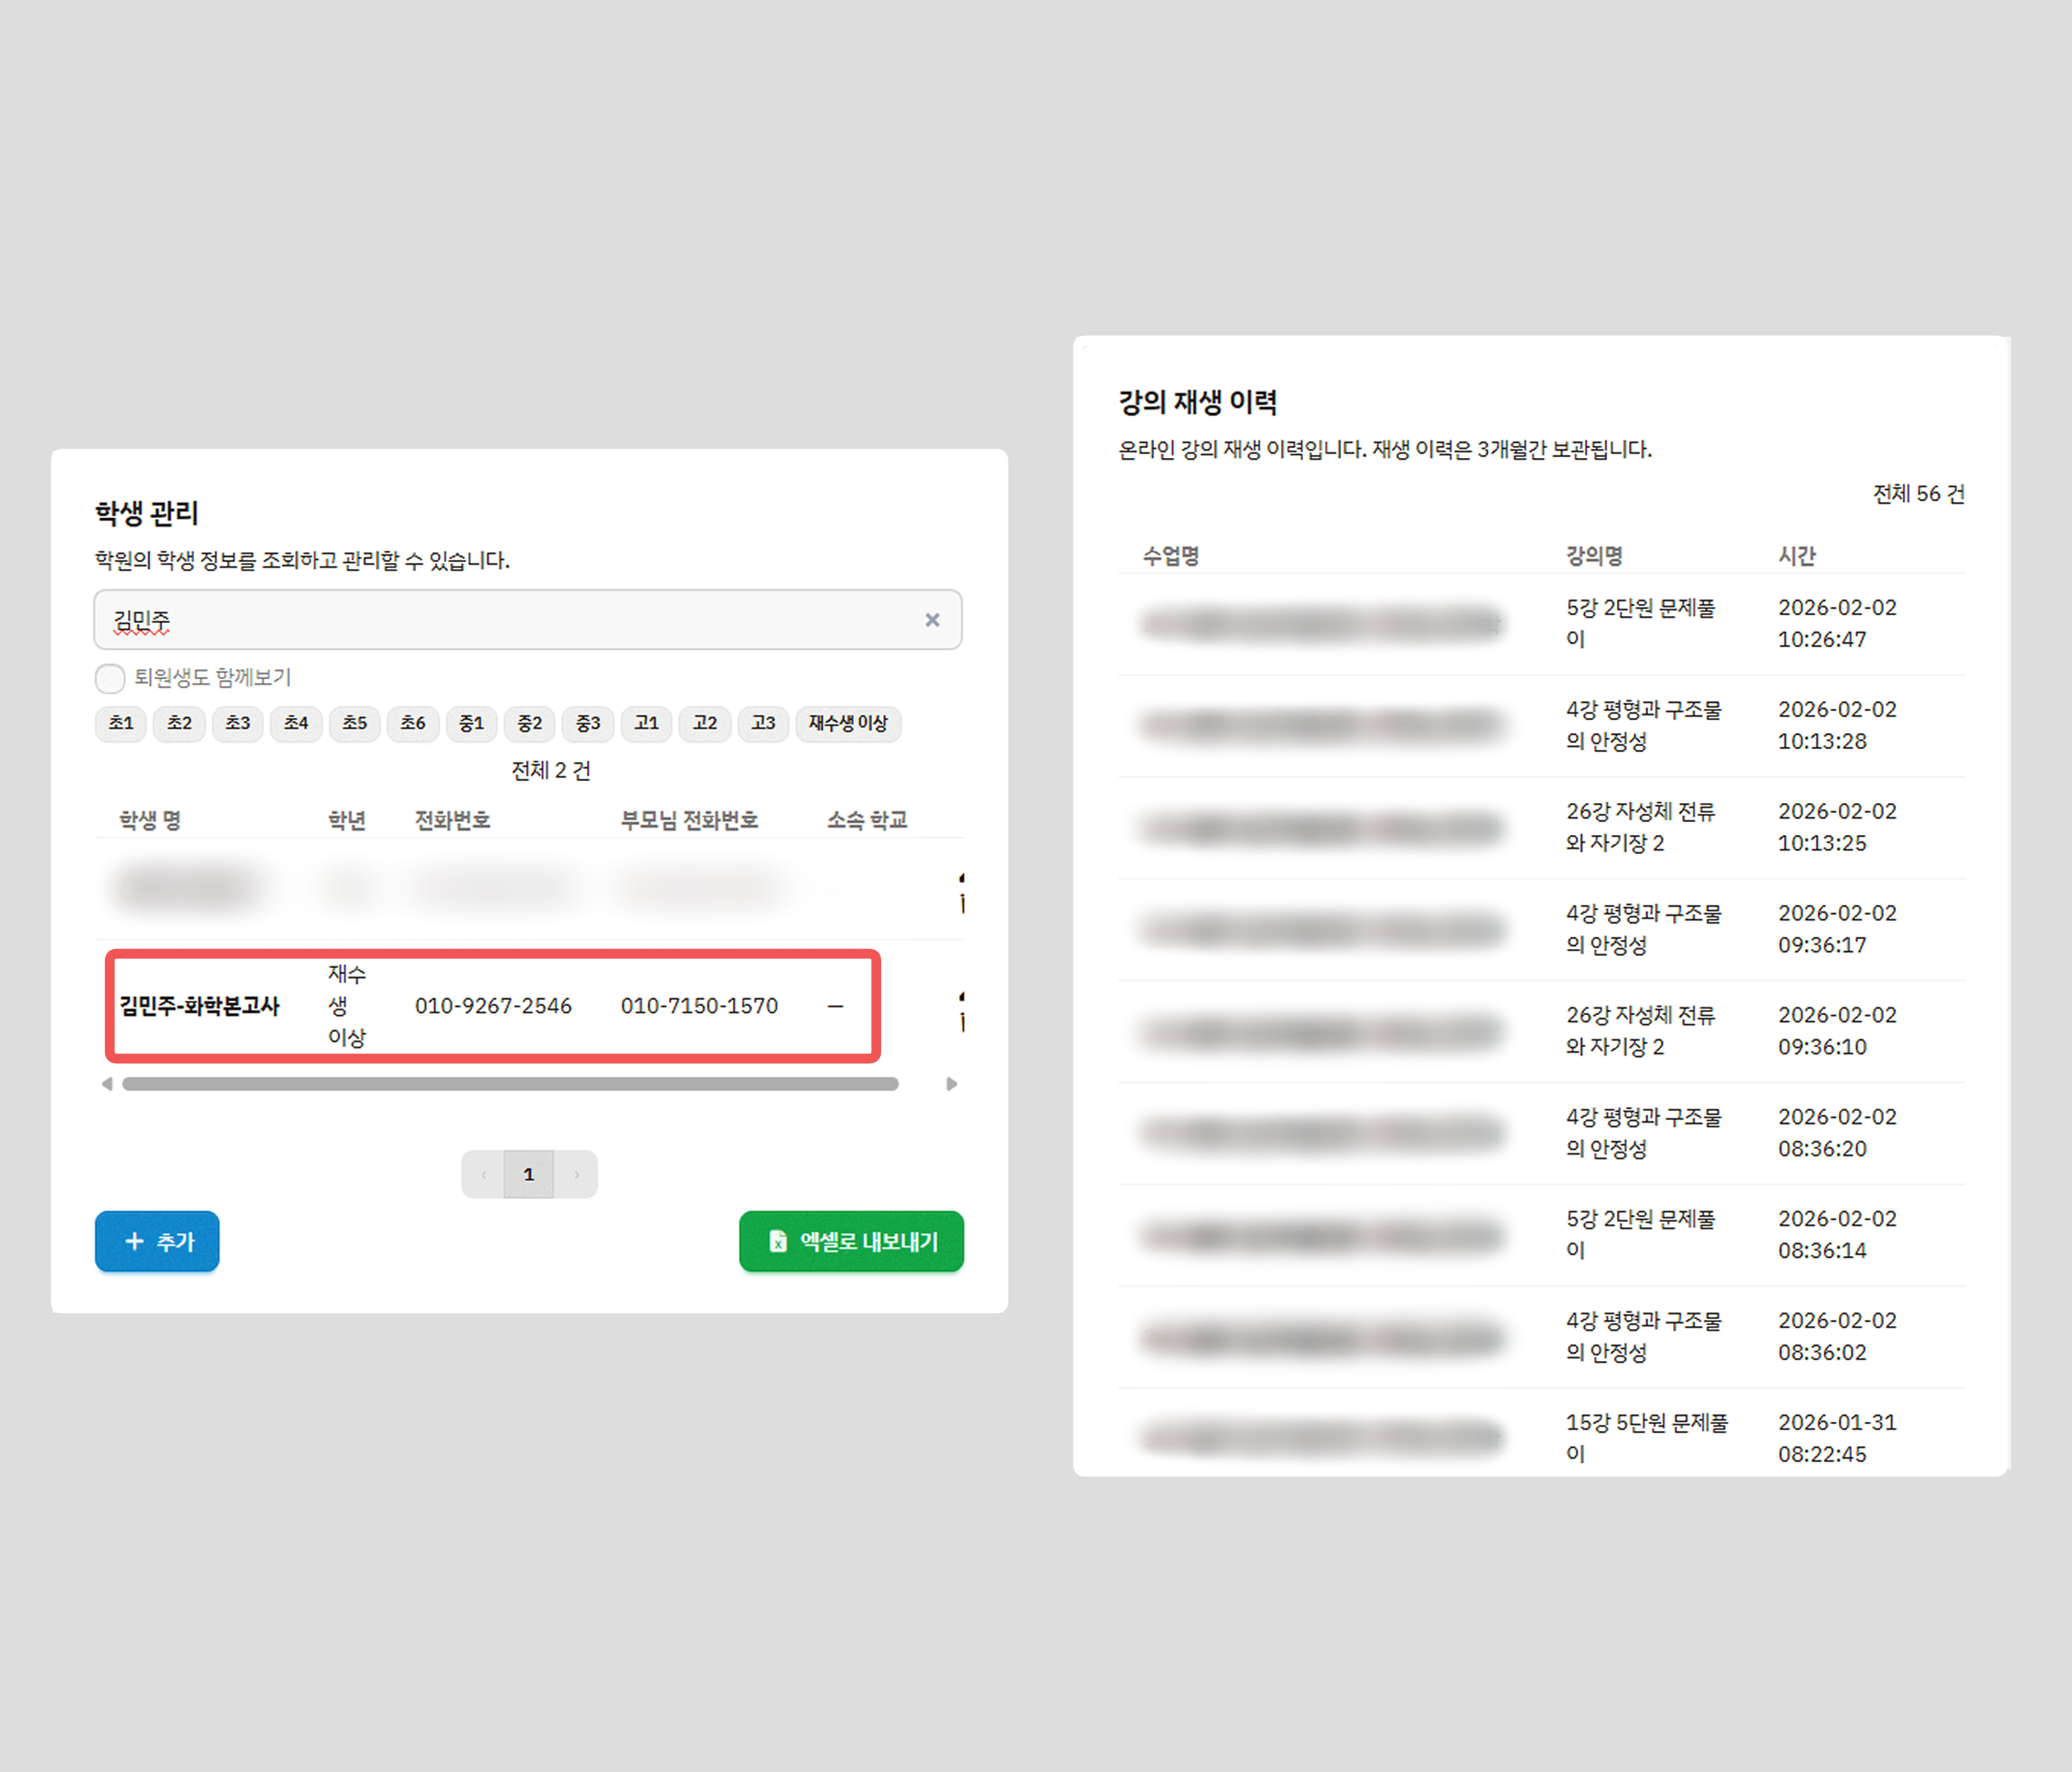Select the 재수생 이상 filter chip
2072x1772 pixels.
point(848,723)
